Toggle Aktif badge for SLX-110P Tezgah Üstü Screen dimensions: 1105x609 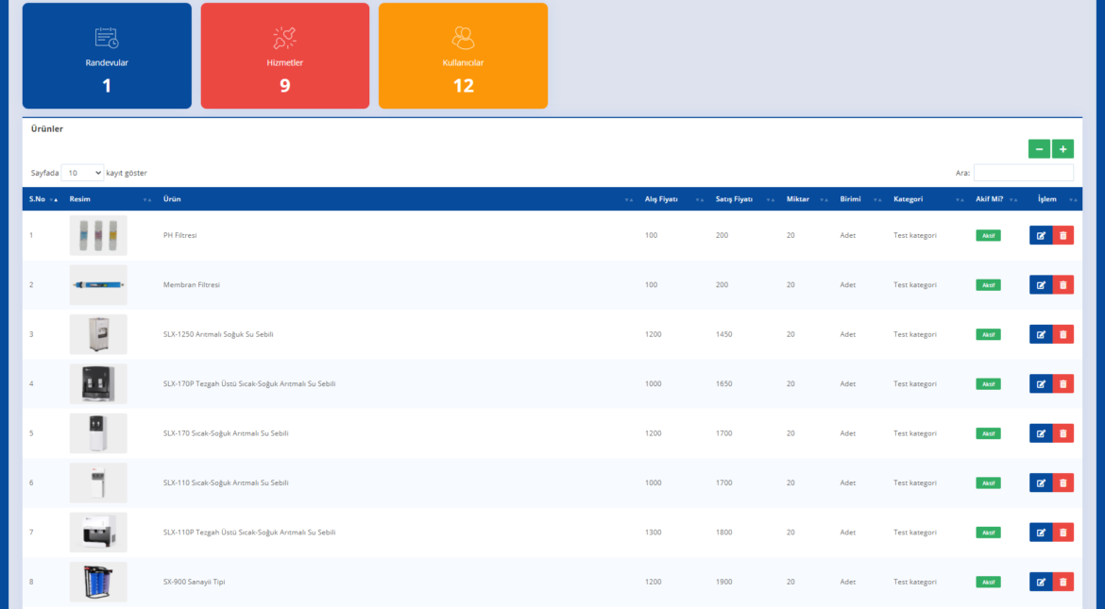click(x=988, y=533)
